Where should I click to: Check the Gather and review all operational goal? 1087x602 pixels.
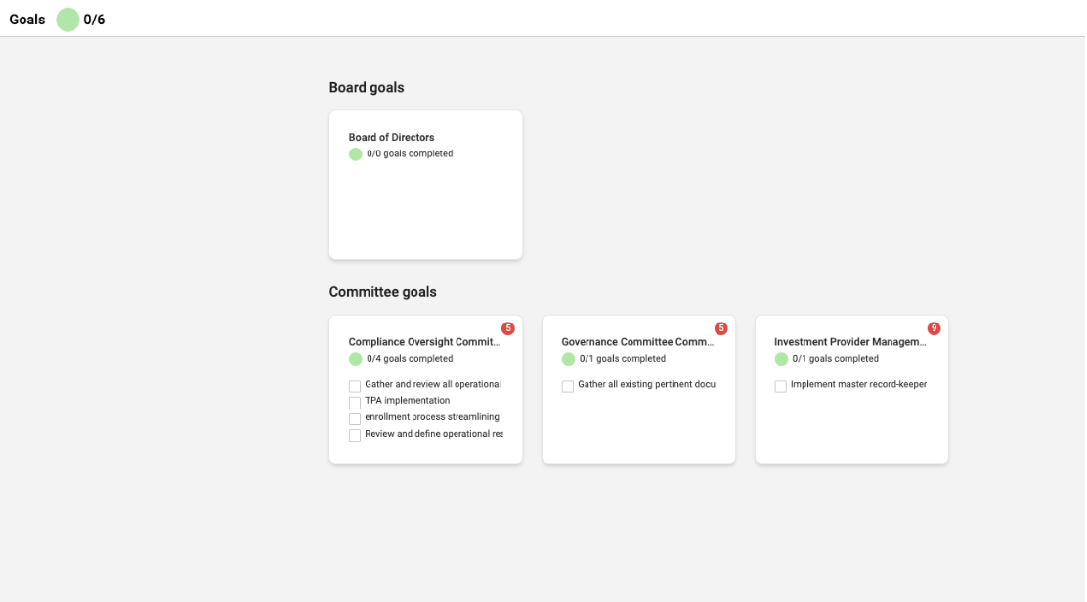[355, 385]
